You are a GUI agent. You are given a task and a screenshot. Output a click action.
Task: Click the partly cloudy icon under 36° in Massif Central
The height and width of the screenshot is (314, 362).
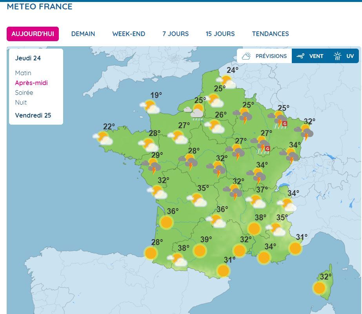tap(216, 221)
